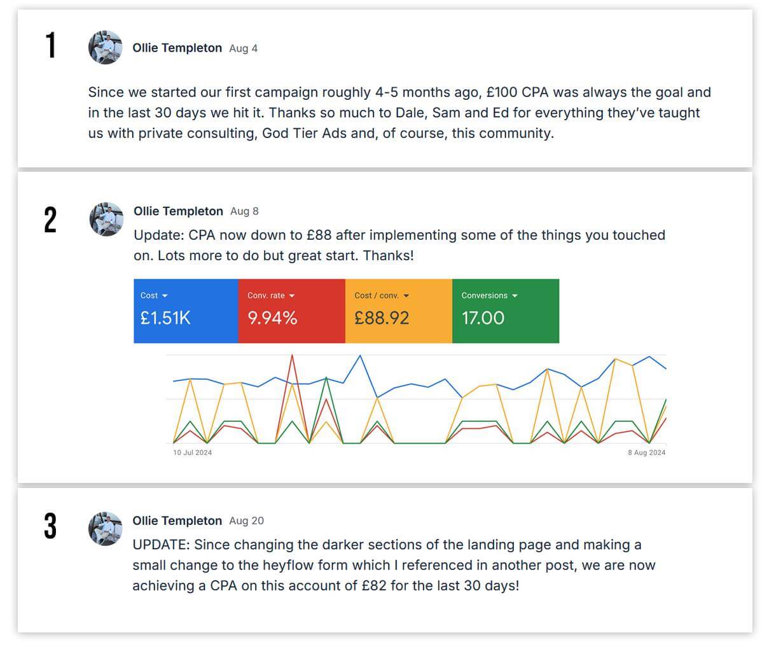Click Ollie Templeton's avatar in the Aug 4 post
This screenshot has width=776, height=649.
[106, 48]
